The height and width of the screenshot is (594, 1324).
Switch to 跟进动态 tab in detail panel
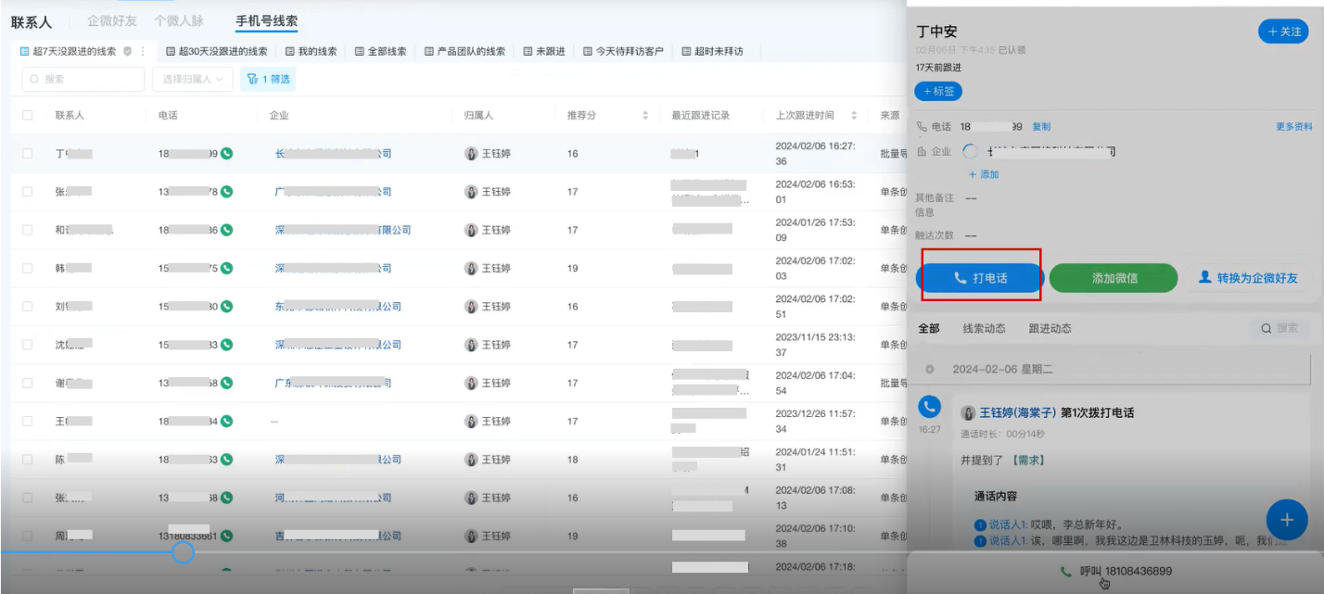click(x=1050, y=328)
